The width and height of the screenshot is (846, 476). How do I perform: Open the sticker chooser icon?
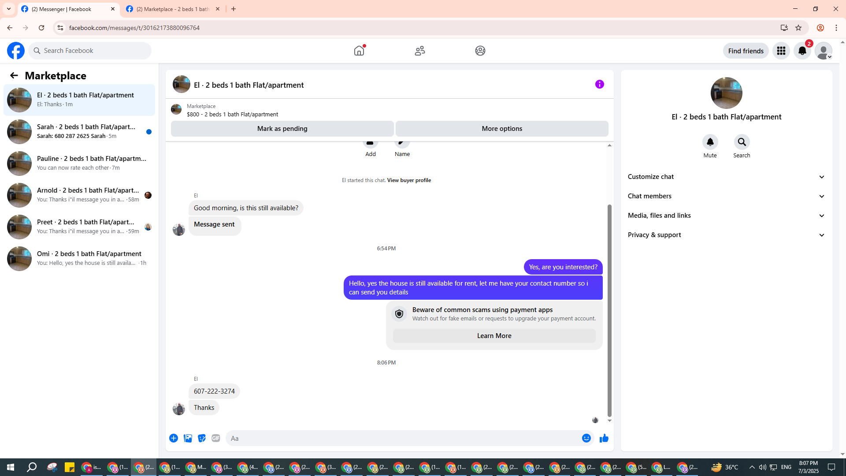[202, 438]
